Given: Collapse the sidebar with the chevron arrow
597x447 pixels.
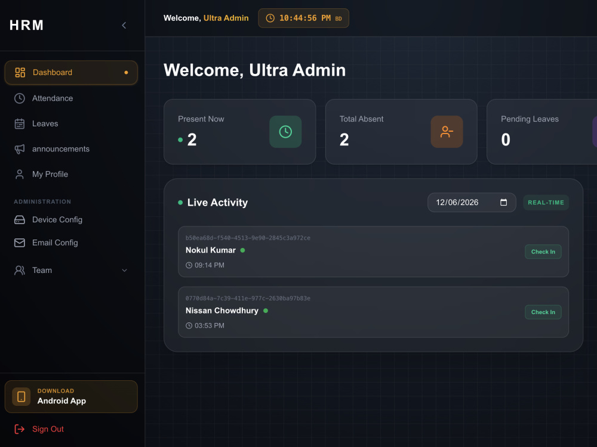Looking at the screenshot, I should 124,26.
